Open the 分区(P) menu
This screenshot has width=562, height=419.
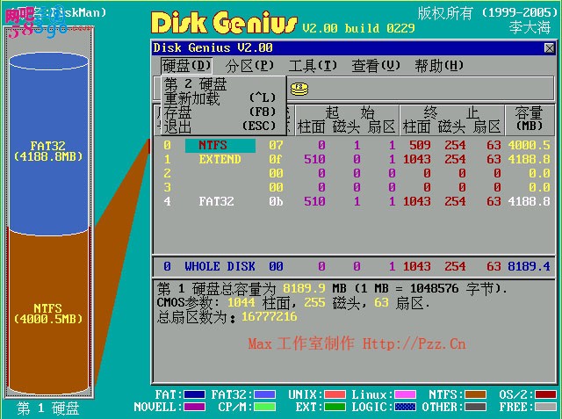pos(249,66)
